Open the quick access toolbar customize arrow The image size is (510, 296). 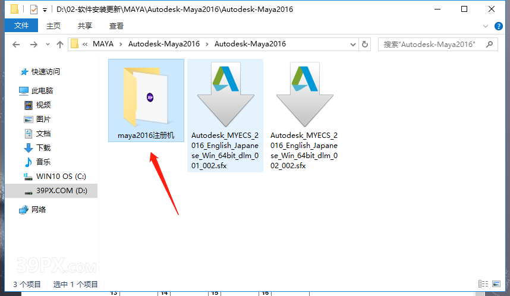point(45,10)
